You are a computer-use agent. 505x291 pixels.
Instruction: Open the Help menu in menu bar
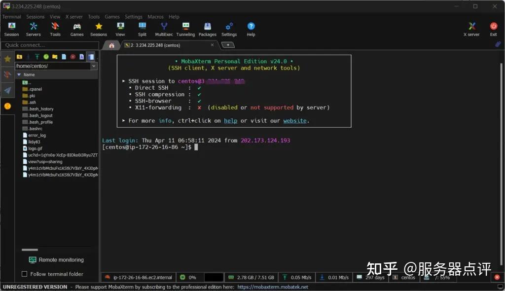[x=174, y=17]
